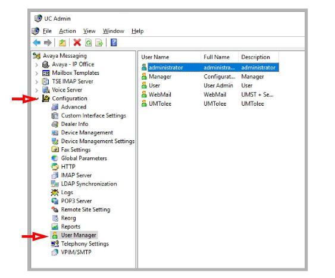Click the Custom Interface Settings icon

pyautogui.click(x=55, y=115)
